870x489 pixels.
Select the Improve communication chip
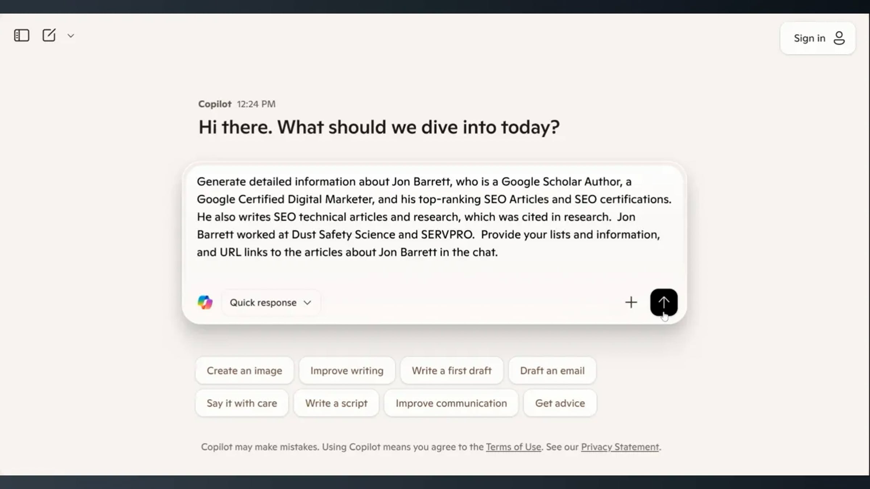click(x=451, y=403)
